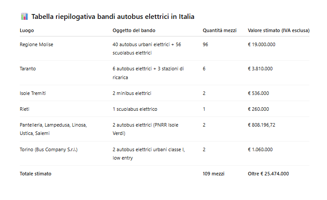327x200 pixels.
Task: Select the 1 scuolabus elettrico description
Action: click(x=135, y=109)
